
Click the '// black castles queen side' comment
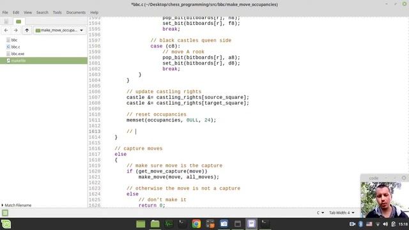pyautogui.click(x=190, y=40)
